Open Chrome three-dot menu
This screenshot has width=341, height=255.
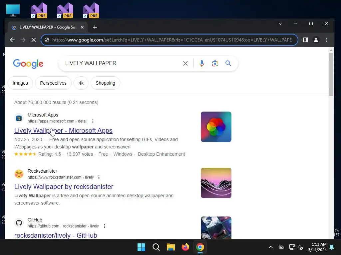tap(327, 40)
